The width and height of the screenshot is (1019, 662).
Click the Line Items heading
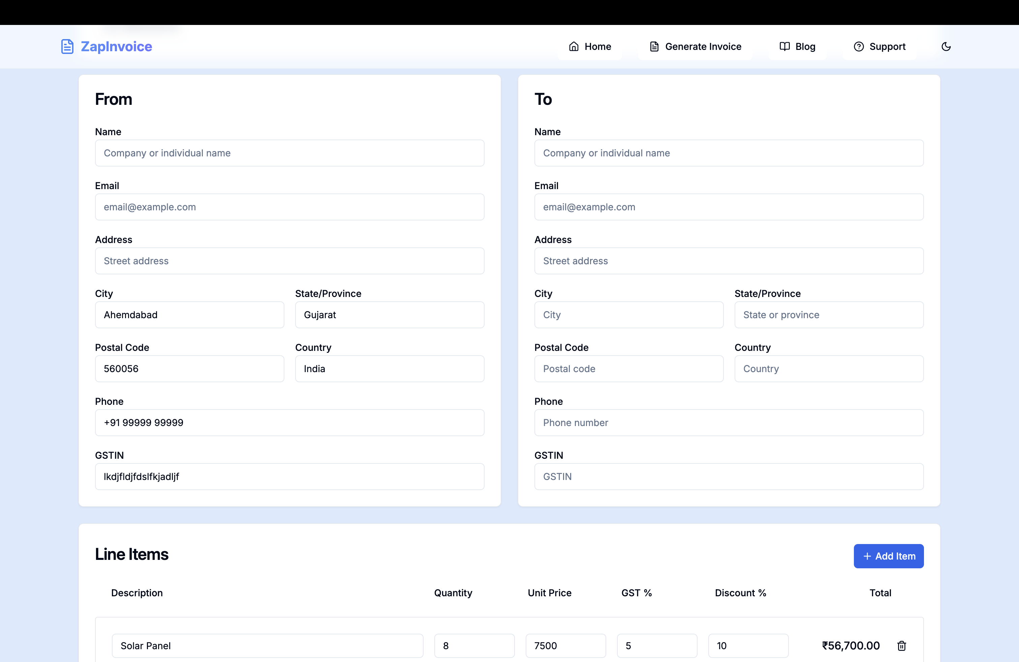click(x=132, y=554)
